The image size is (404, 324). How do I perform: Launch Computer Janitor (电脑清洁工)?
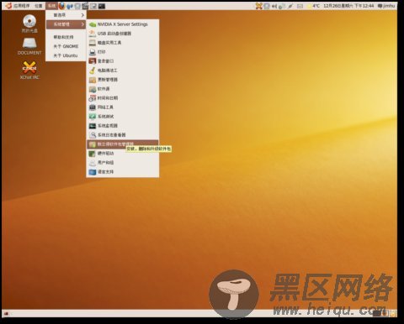pyautogui.click(x=123, y=71)
